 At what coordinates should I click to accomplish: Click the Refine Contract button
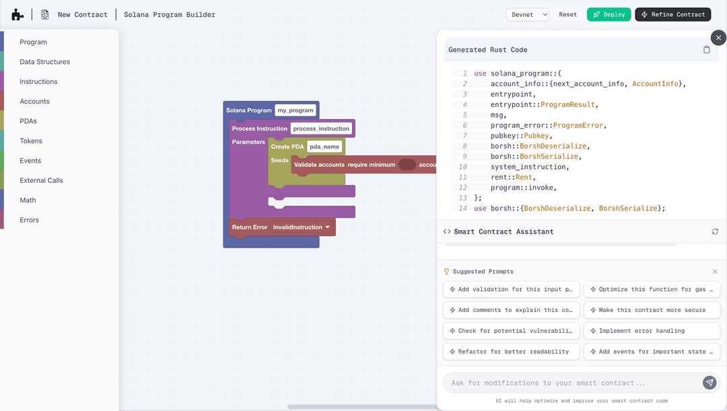(672, 14)
